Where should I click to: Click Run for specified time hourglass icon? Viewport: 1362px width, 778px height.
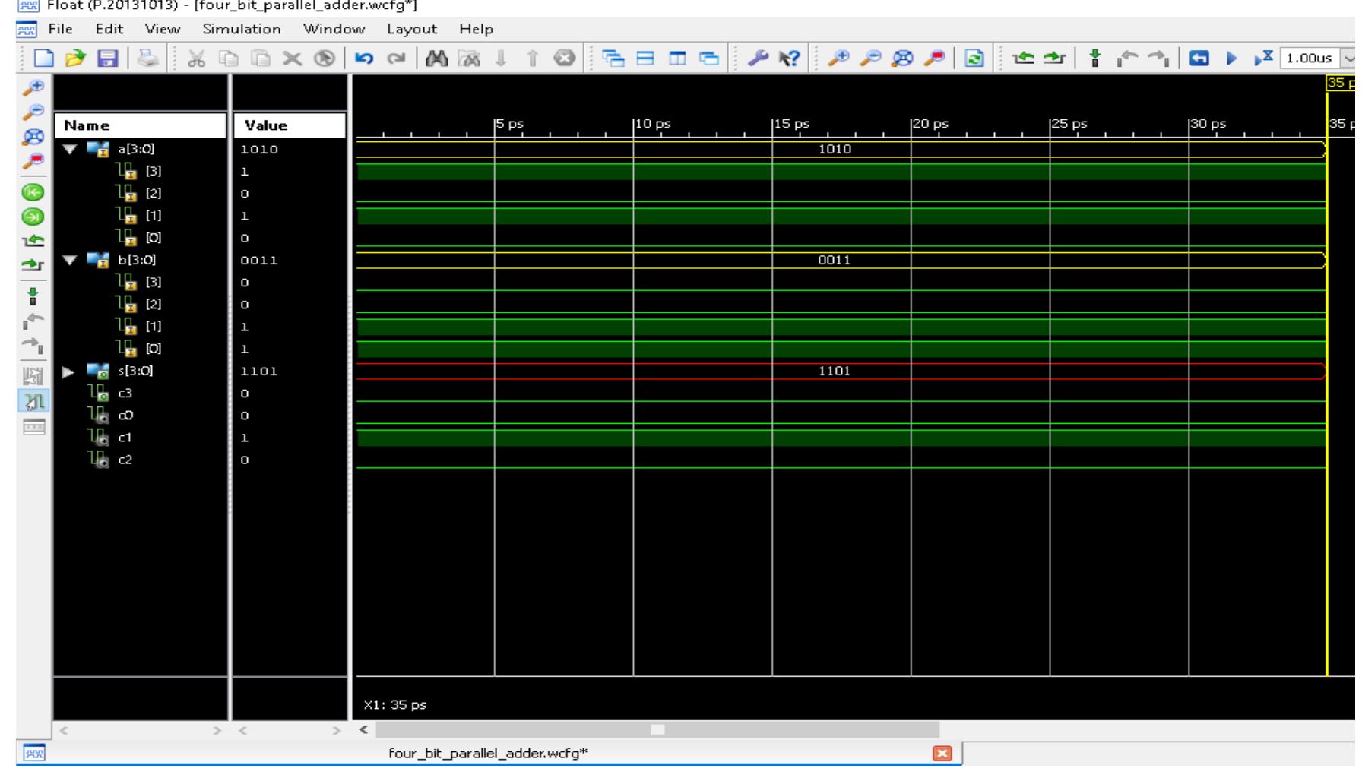[1262, 59]
